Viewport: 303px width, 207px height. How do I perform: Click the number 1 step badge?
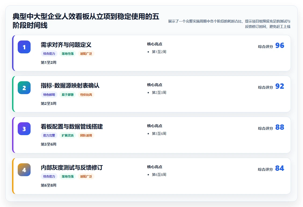(x=24, y=47)
